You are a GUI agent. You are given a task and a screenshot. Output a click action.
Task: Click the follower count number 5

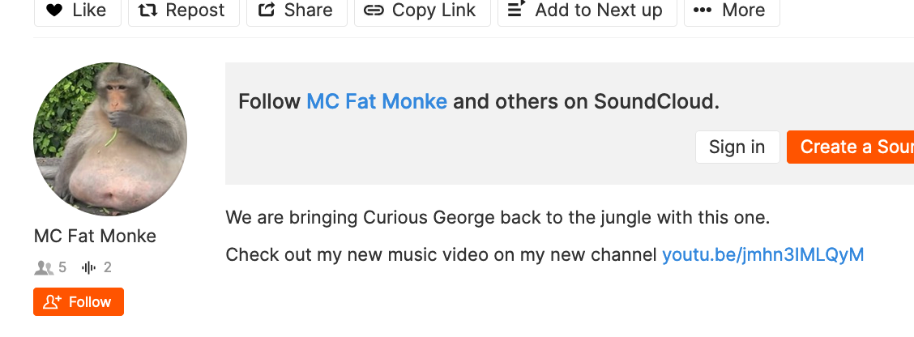(62, 267)
